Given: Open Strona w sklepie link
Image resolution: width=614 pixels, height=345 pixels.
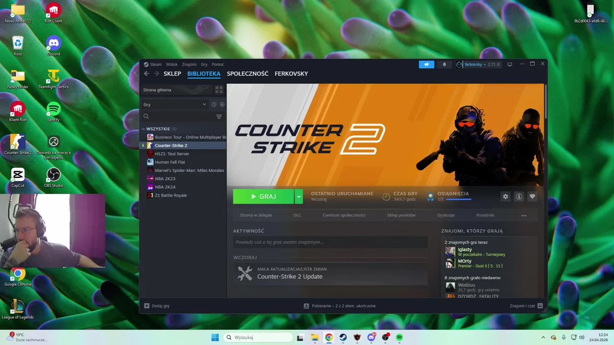Looking at the screenshot, I should [256, 215].
